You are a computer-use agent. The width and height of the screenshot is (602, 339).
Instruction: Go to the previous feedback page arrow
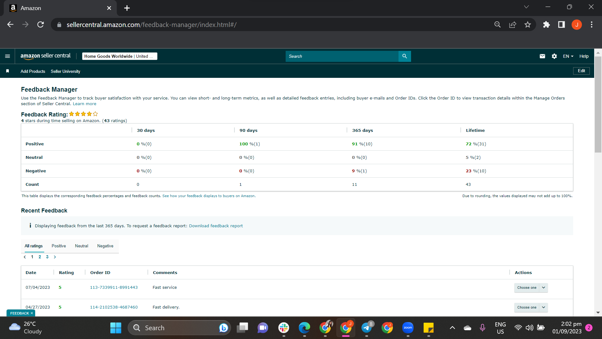pyautogui.click(x=25, y=257)
